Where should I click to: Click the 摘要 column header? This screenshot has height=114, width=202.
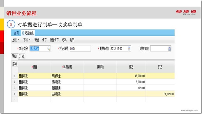pos(35,67)
